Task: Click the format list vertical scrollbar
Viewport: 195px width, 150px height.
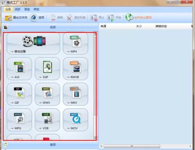Action: click(95, 86)
